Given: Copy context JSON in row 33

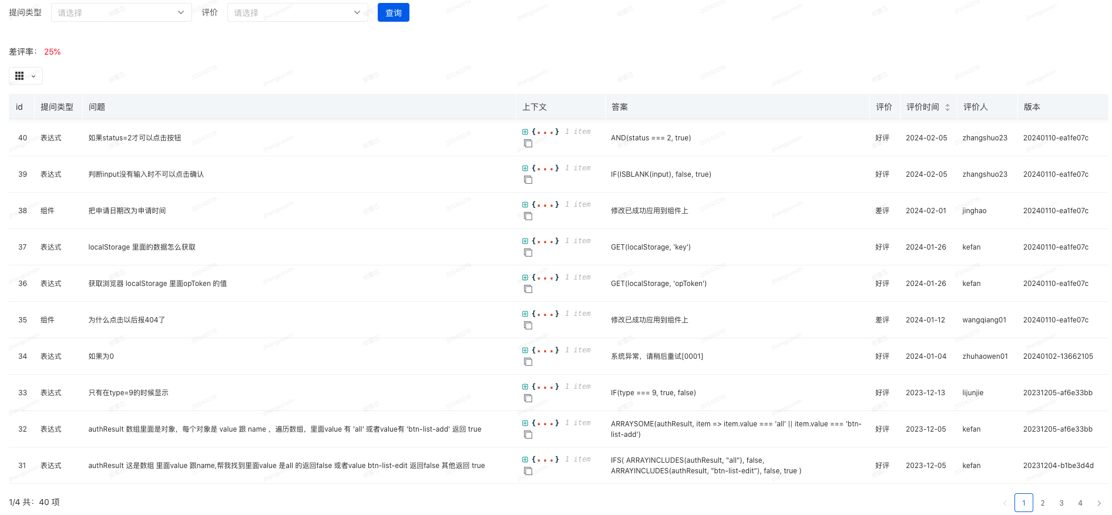Looking at the screenshot, I should coord(528,398).
